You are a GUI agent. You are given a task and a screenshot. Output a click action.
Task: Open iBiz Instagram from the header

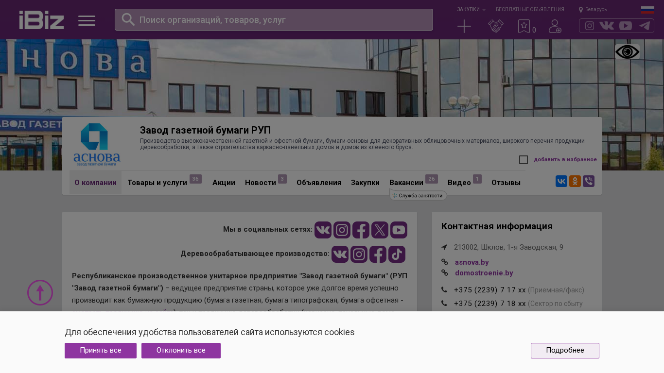pos(590,26)
